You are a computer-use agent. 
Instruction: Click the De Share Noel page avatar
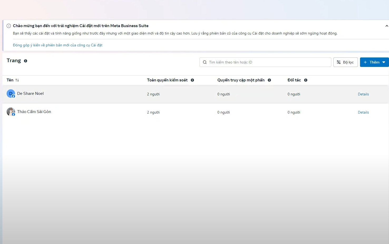tap(11, 94)
